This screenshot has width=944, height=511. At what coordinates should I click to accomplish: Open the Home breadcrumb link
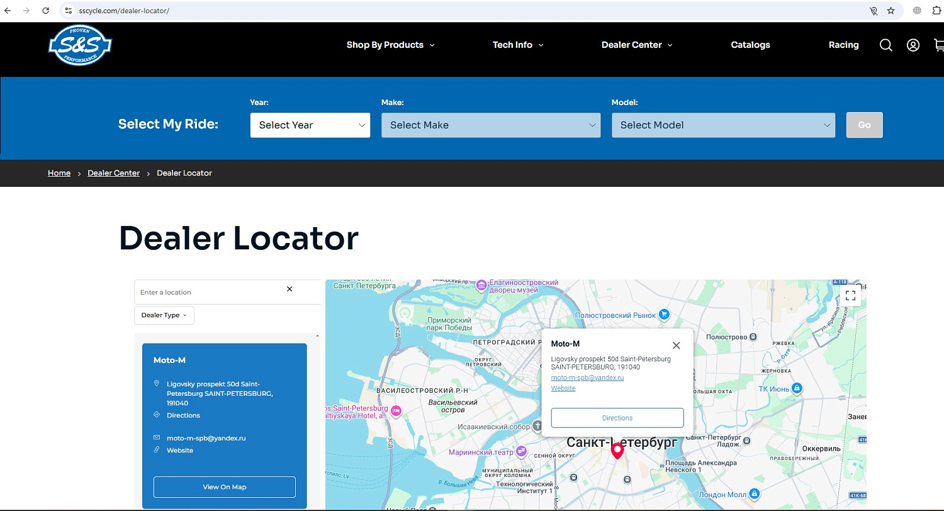[x=59, y=173]
